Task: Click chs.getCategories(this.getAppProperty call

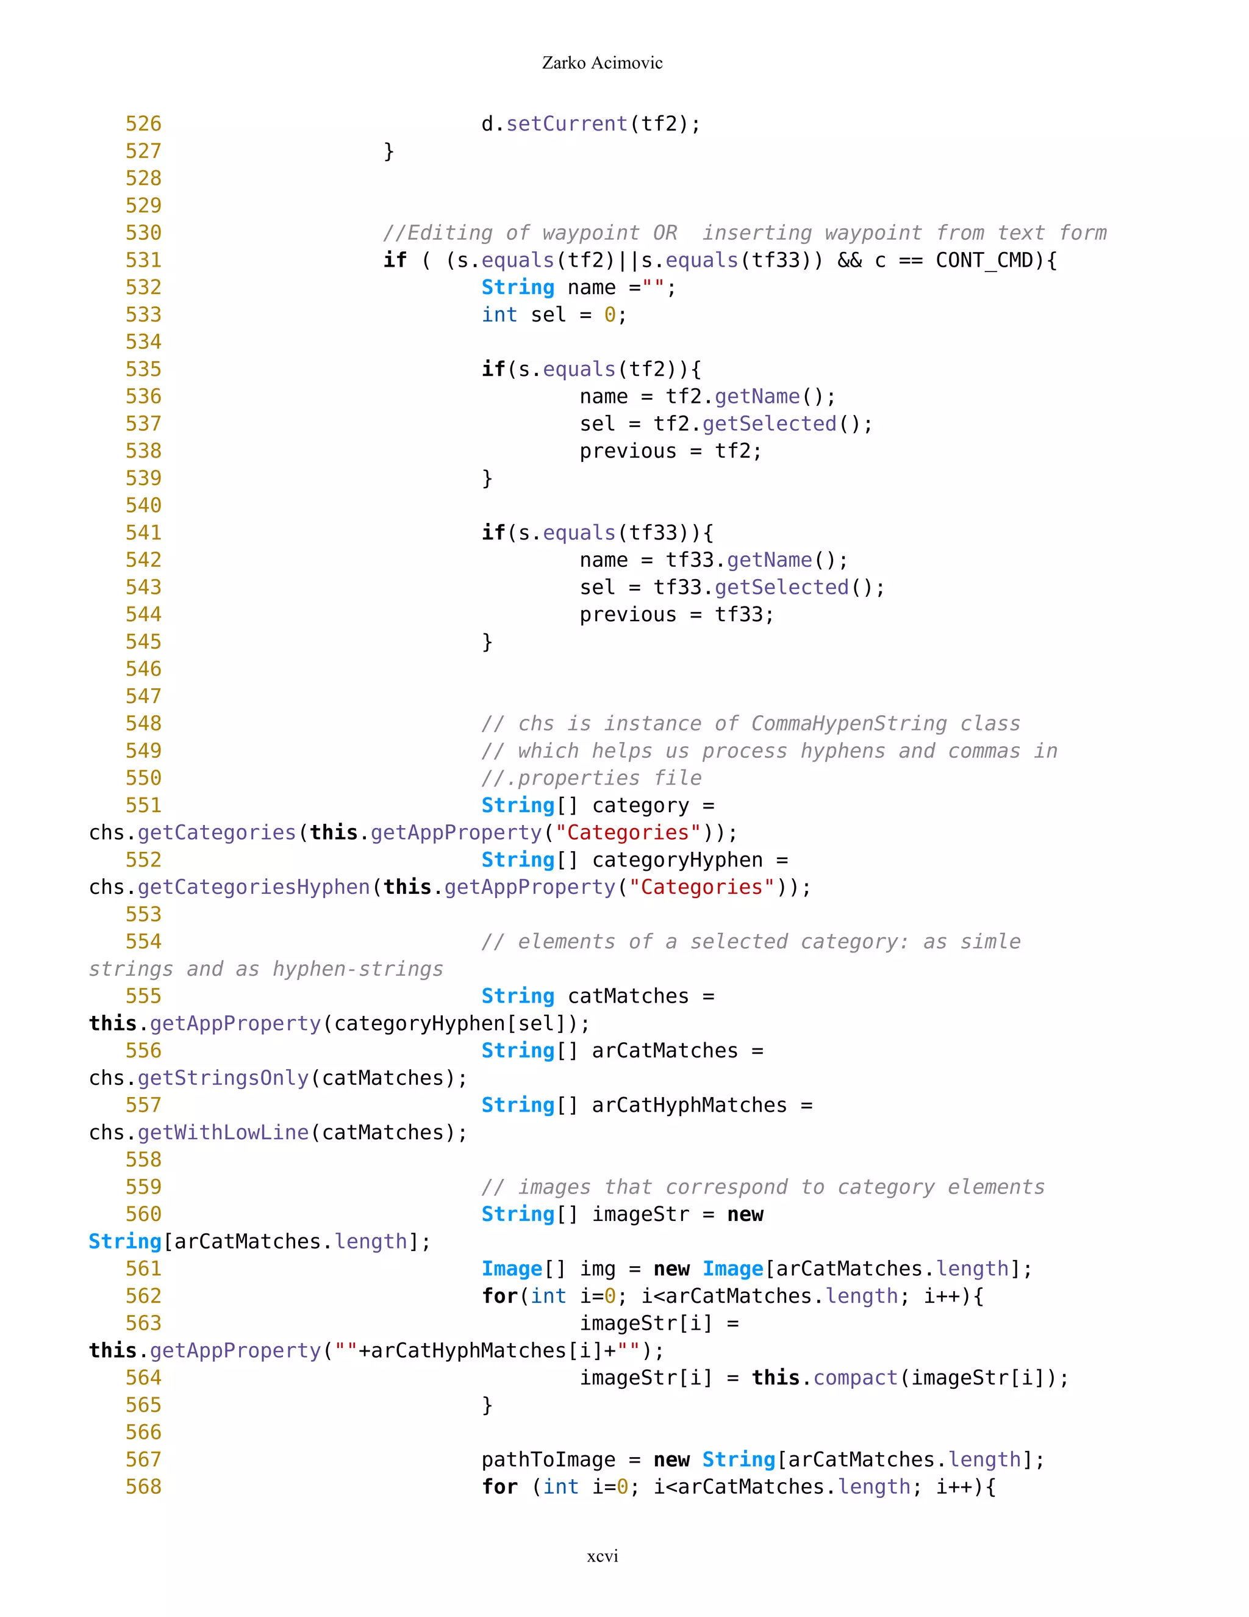Action: pyautogui.click(x=413, y=833)
